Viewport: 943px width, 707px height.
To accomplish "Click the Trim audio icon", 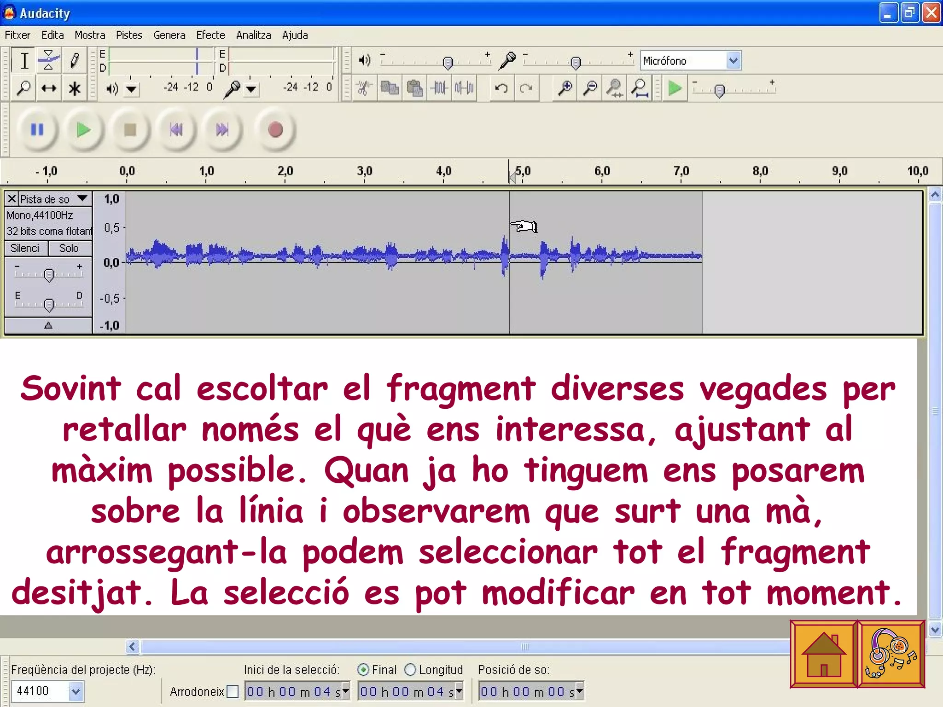I will point(439,87).
